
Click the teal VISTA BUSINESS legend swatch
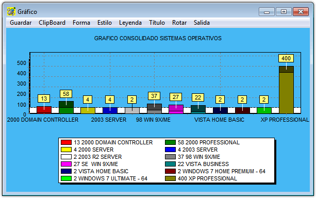[x=170, y=164]
